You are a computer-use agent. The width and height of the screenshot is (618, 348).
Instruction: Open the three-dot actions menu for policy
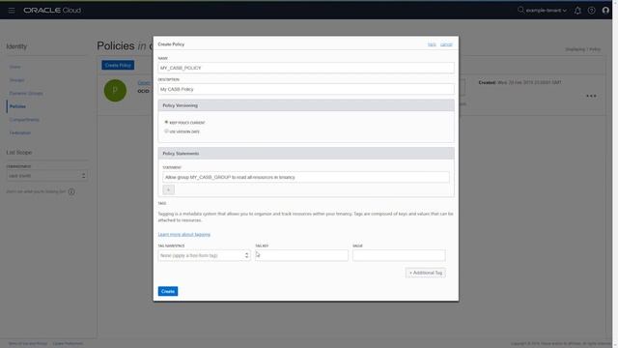point(591,96)
